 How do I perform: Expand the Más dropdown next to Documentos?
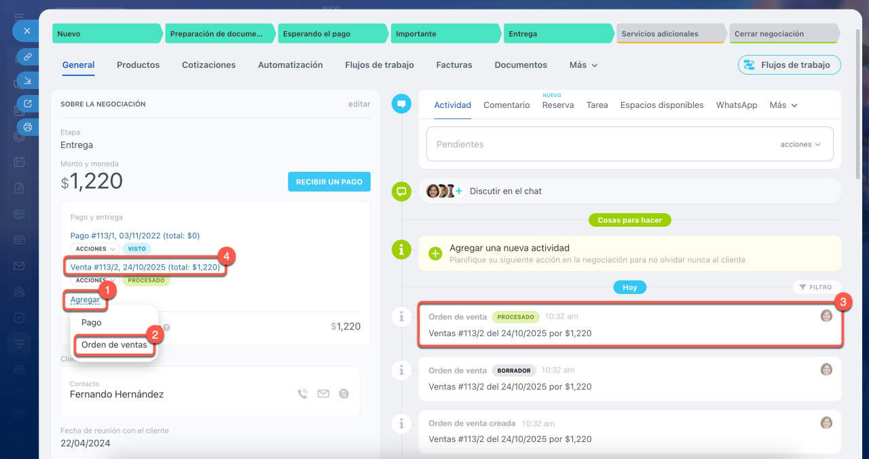click(583, 65)
